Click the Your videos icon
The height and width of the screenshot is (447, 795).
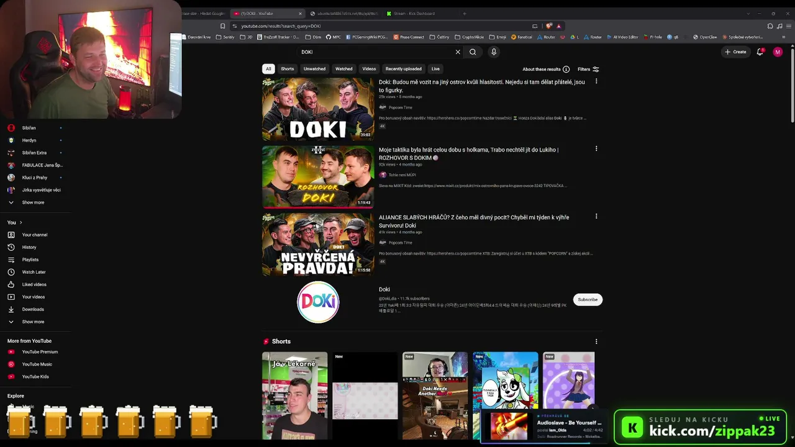tap(11, 297)
